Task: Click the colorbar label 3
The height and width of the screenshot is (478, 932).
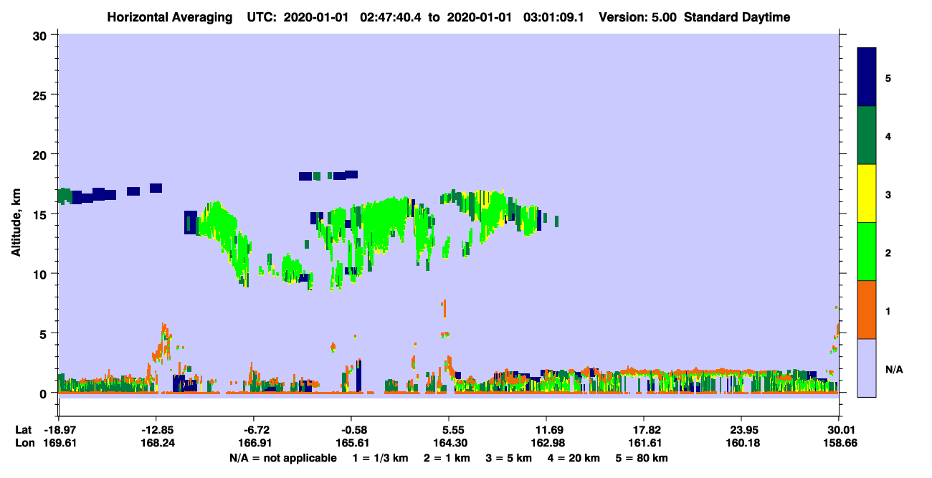Action: coord(888,194)
